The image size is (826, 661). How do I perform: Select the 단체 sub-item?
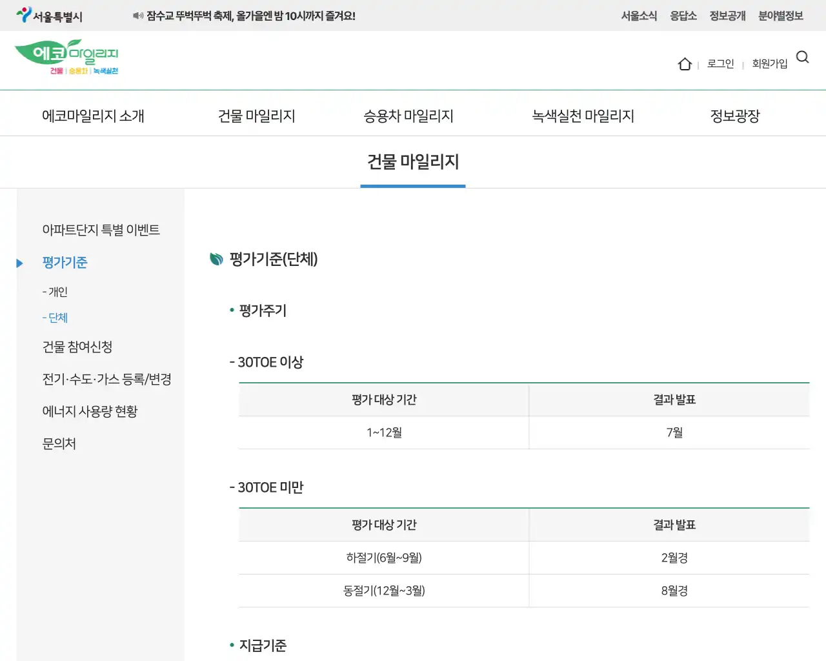tap(55, 318)
